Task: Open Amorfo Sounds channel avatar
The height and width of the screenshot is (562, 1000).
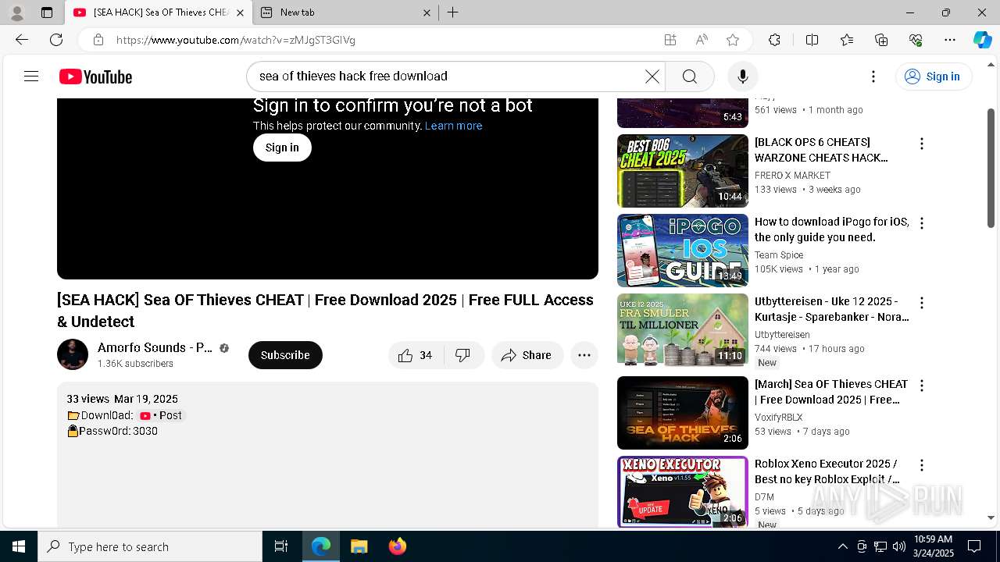Action: (73, 355)
